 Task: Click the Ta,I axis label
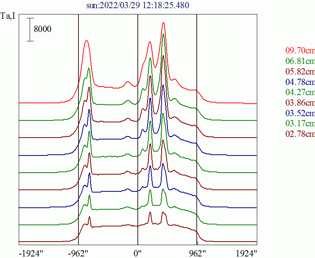[8, 16]
